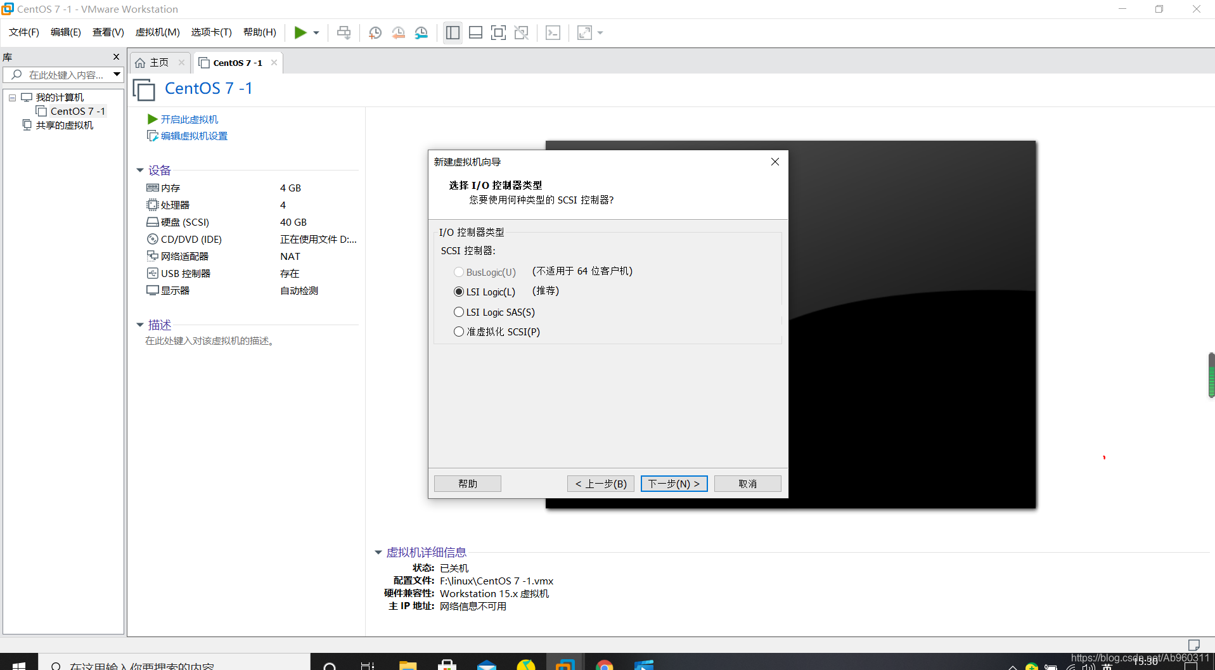The width and height of the screenshot is (1215, 670).
Task: Open the 编辑(E) menu
Action: 66,32
